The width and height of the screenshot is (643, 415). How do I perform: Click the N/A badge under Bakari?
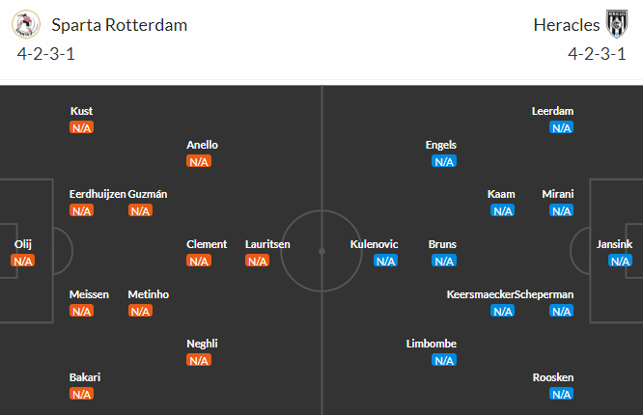(x=81, y=394)
